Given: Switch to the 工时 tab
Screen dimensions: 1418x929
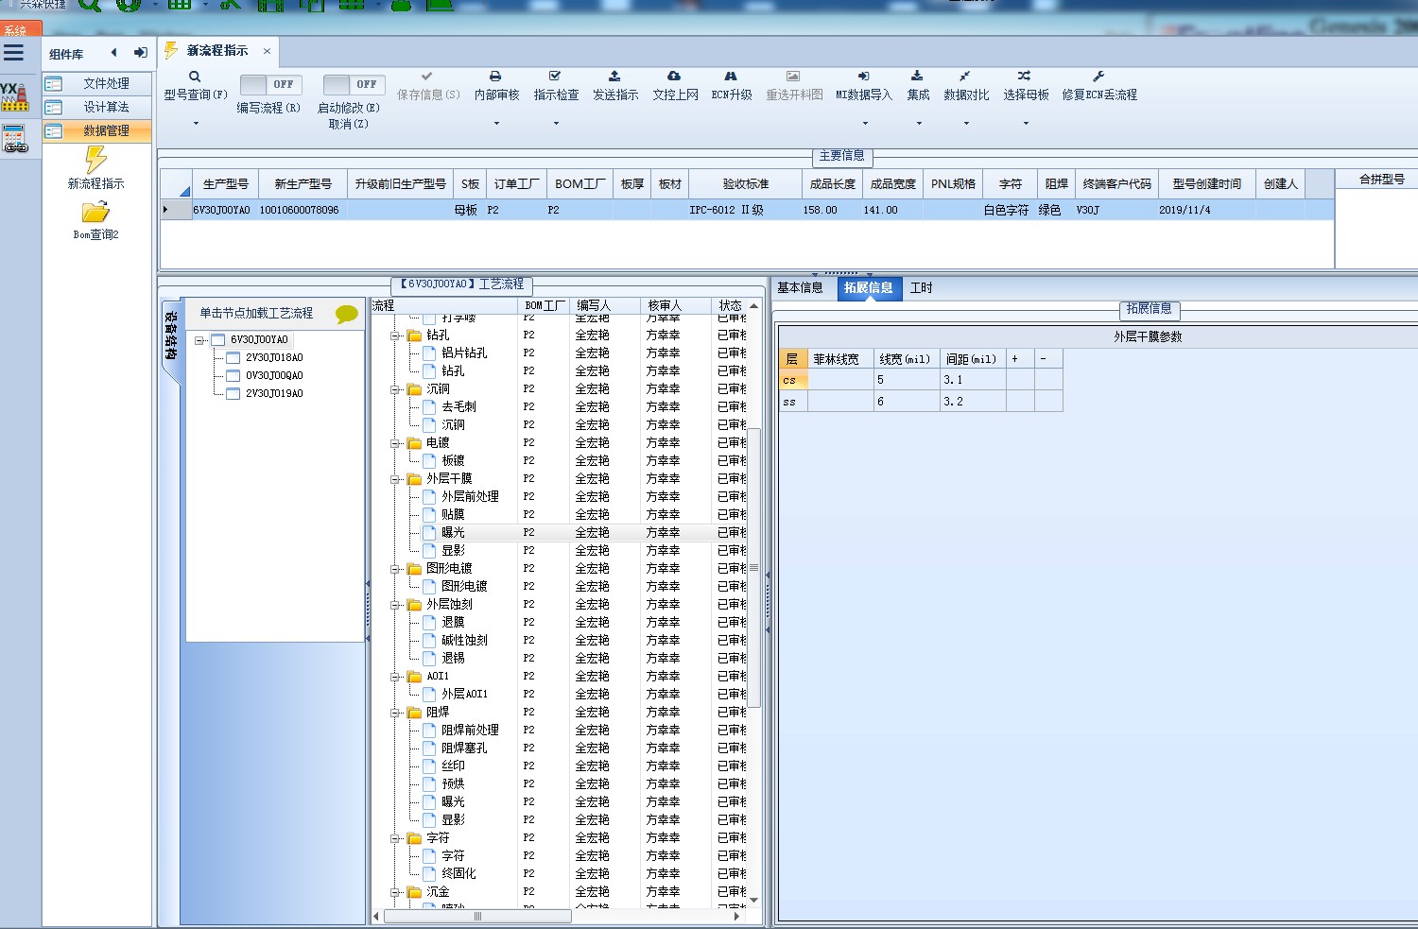Looking at the screenshot, I should pyautogui.click(x=921, y=288).
